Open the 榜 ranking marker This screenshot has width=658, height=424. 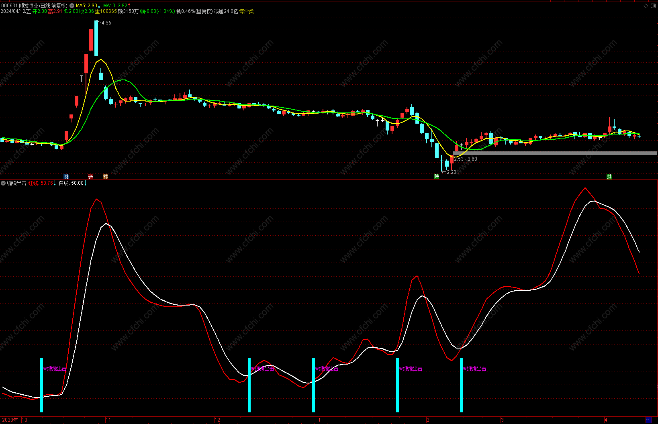click(x=105, y=177)
